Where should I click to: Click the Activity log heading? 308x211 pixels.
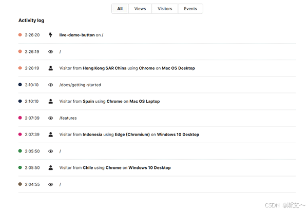[31, 21]
